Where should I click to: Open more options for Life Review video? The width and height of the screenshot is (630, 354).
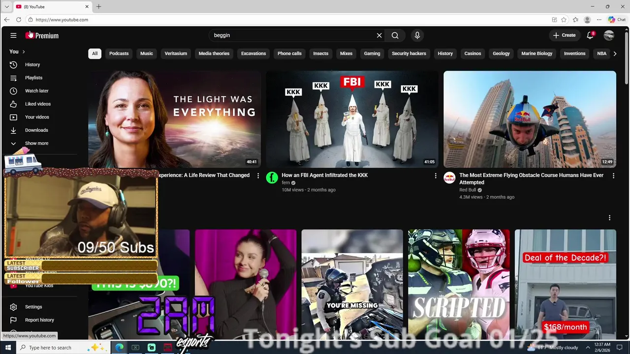point(258,176)
